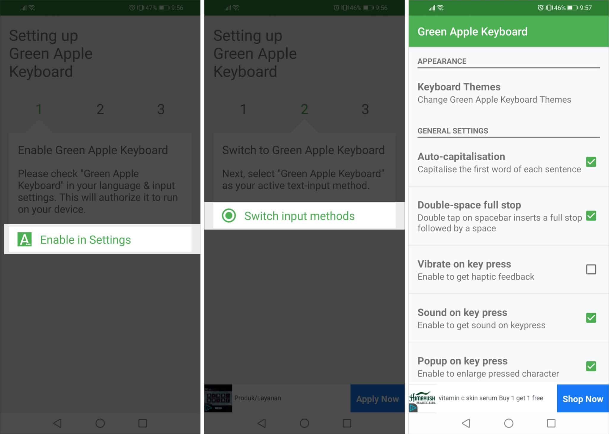Screen dimensions: 609x434
Task: Click the Green Apple Keyboard app icon
Action: coord(24,239)
